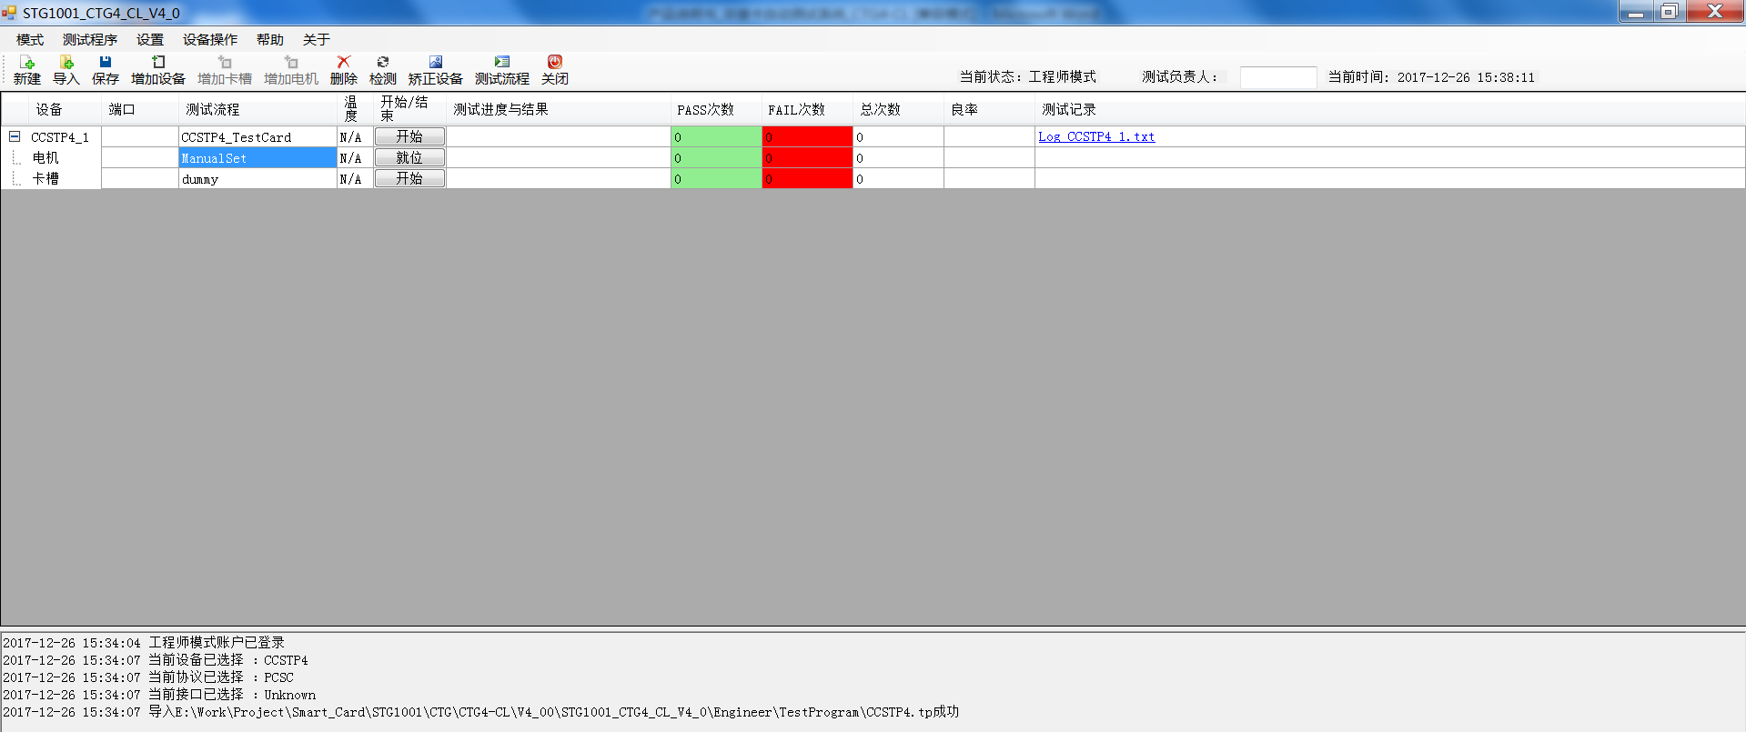Click the 测试流程 column header
This screenshot has height=732, width=1746.
(x=258, y=109)
